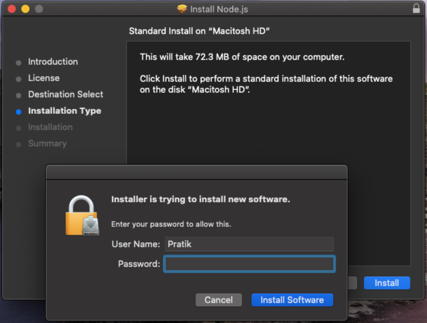The height and width of the screenshot is (323, 427).
Task: Click Install Software button
Action: (292, 300)
